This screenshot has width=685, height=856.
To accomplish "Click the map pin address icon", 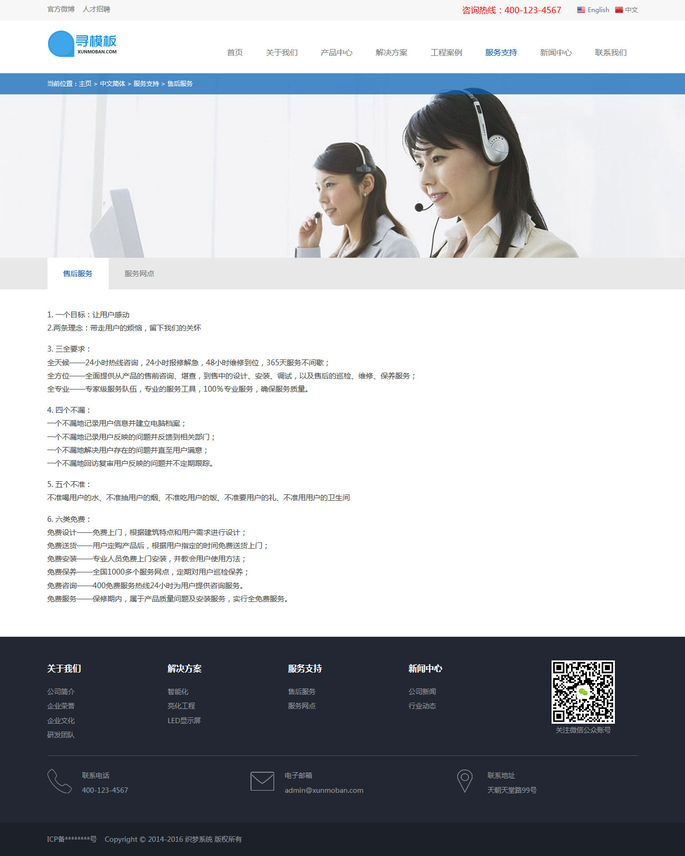I will click(465, 781).
